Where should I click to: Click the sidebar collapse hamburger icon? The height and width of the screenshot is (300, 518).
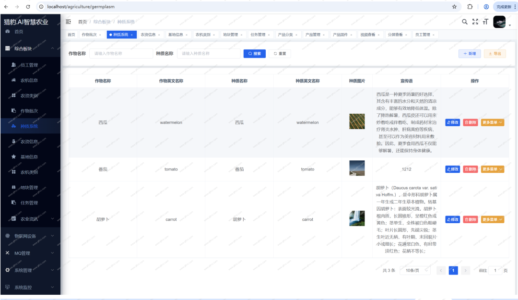coord(68,22)
